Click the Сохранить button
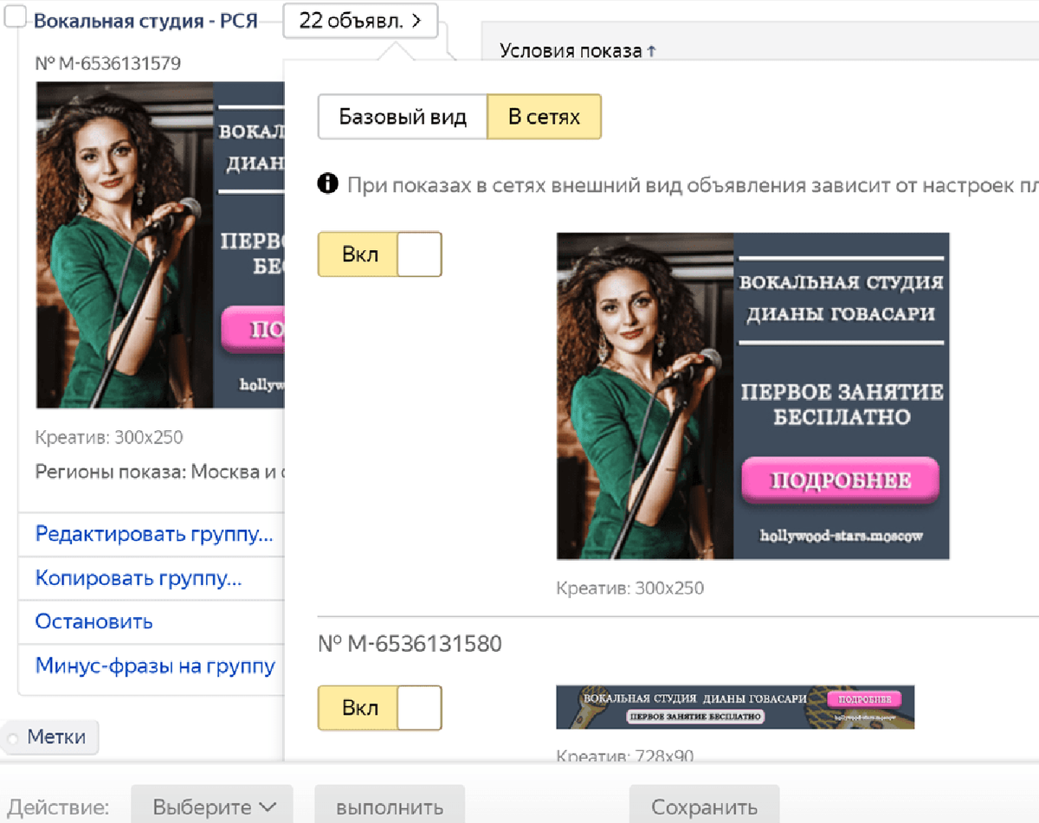Screen dimensions: 1039x823 (x=704, y=807)
